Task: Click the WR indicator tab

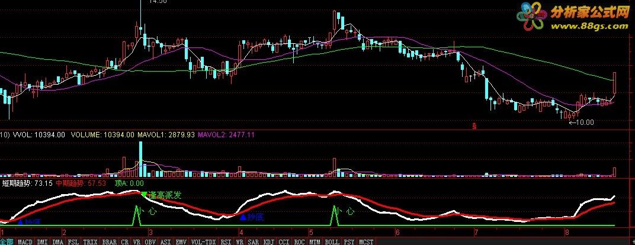Action: point(240,242)
